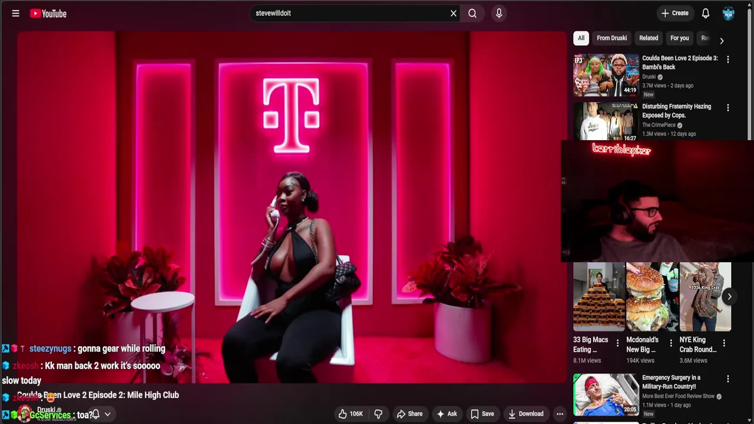Go to the YouTube home logo
The width and height of the screenshot is (754, 424).
click(x=48, y=13)
